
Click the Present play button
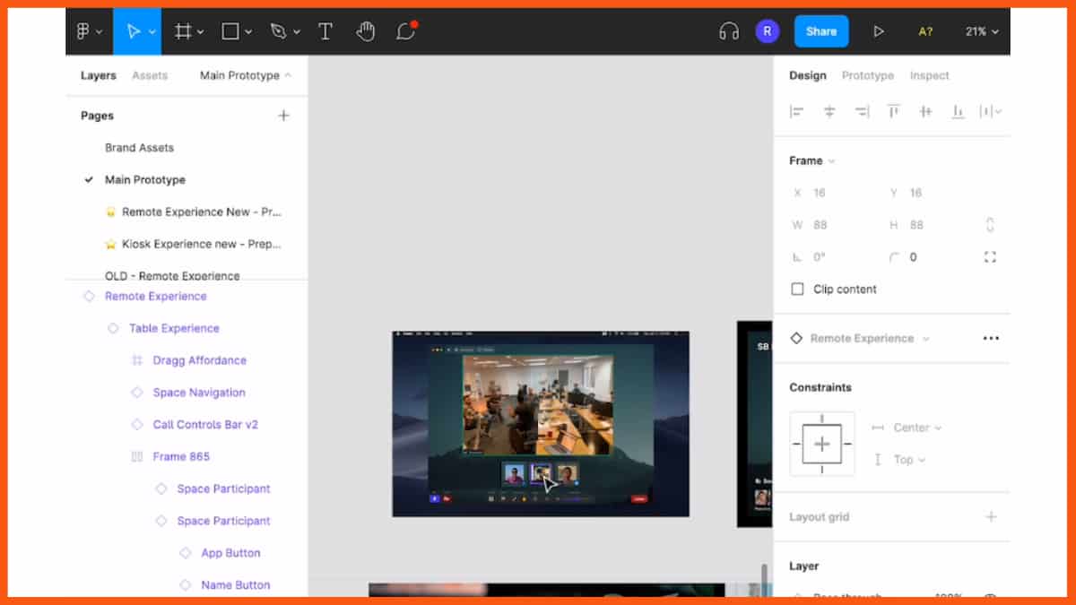click(878, 30)
